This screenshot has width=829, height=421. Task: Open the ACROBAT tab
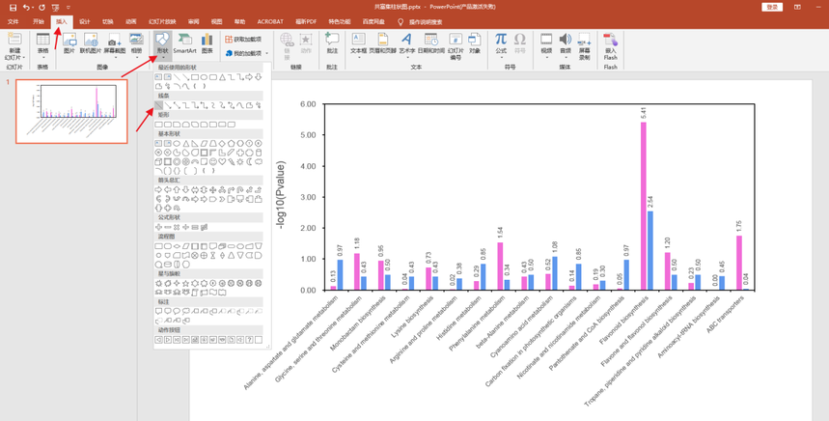point(270,21)
